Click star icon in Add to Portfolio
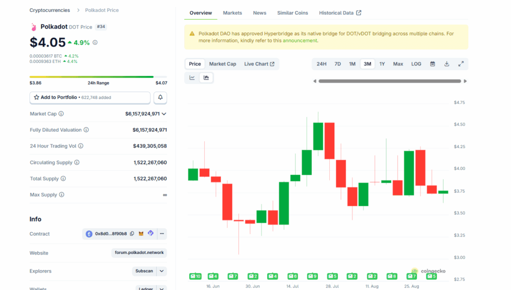The height and width of the screenshot is (290, 511). point(37,97)
